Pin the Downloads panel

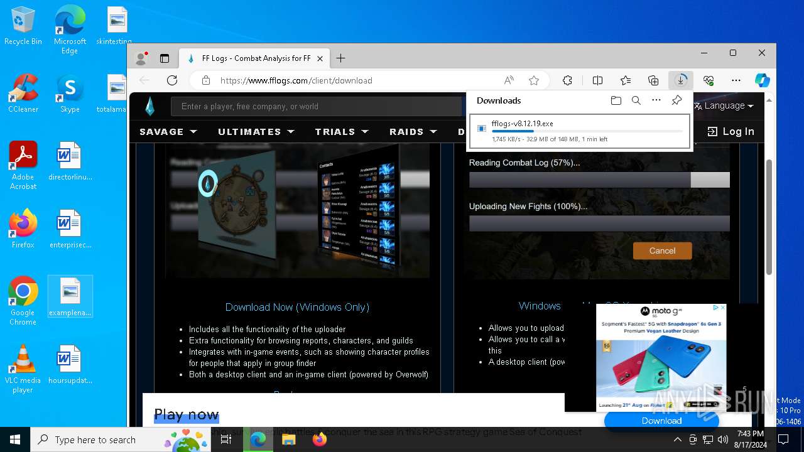tap(676, 100)
